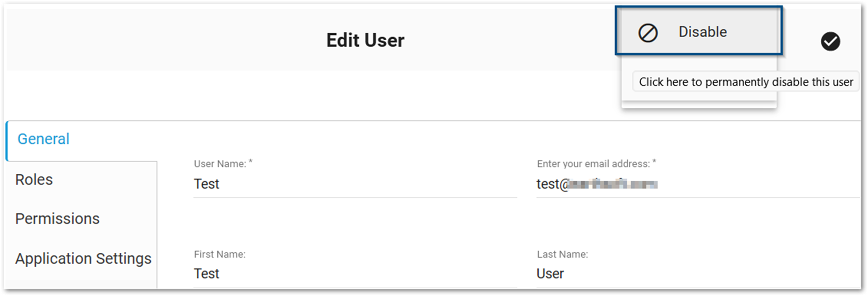Save the user edits via the check icon
Viewport: 868px width, 296px height.
(831, 42)
